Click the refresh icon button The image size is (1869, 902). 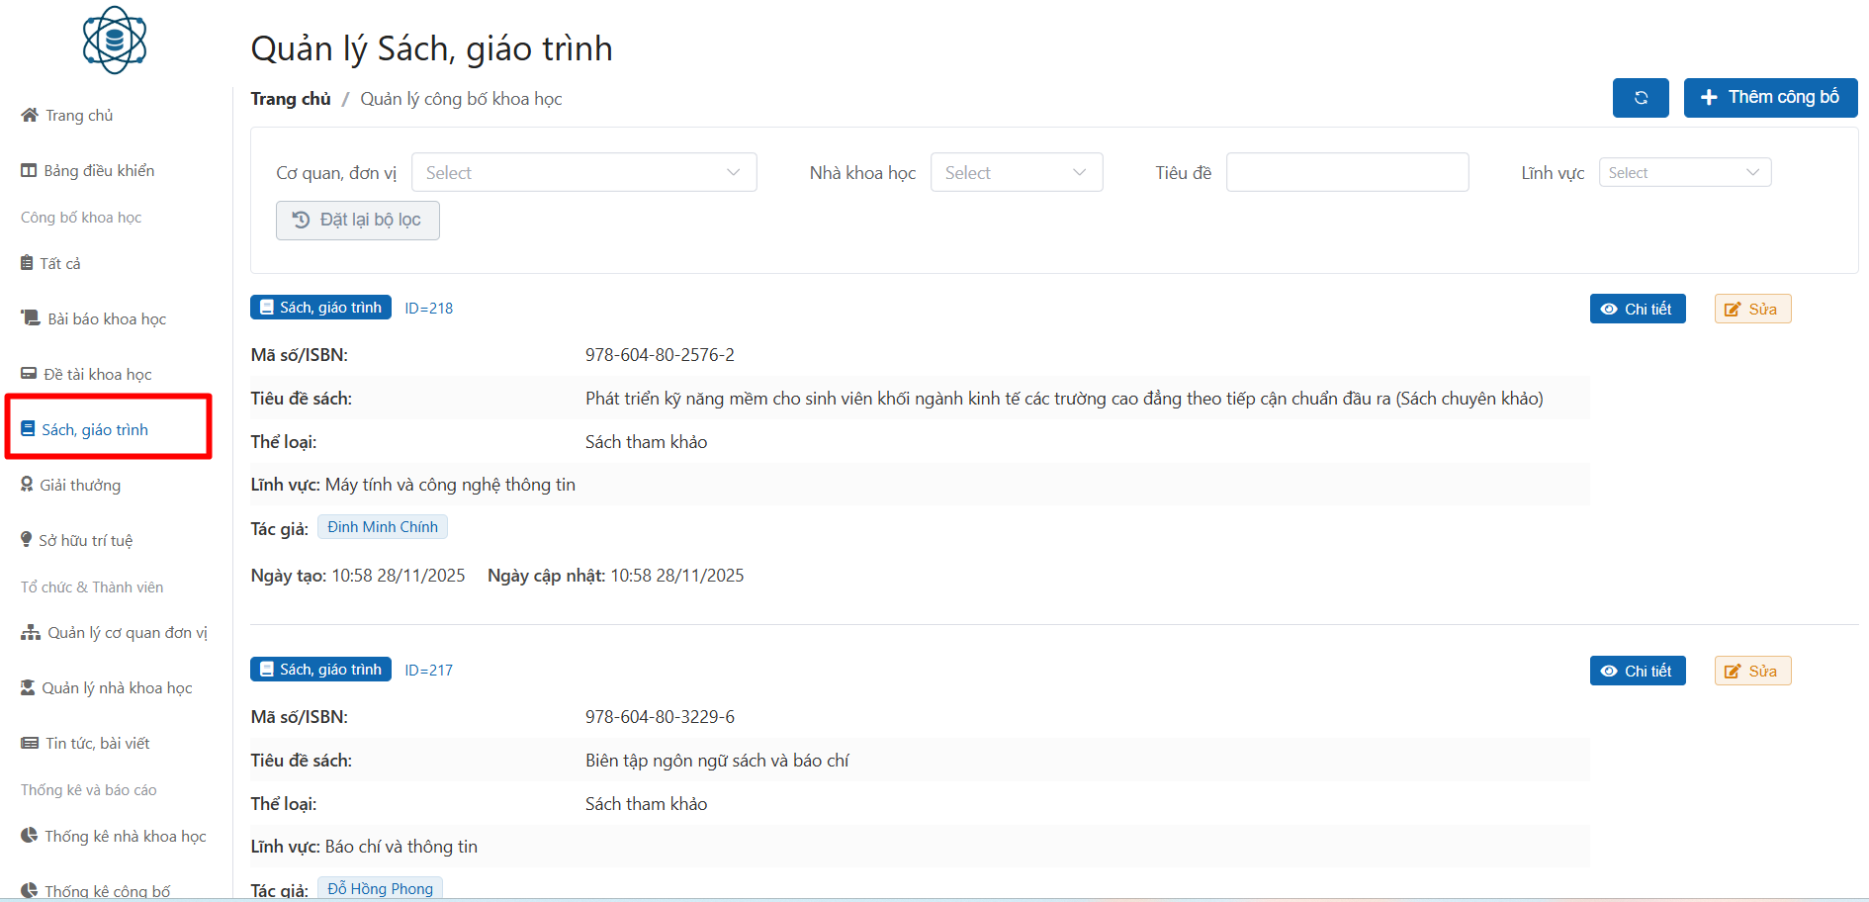click(1641, 98)
